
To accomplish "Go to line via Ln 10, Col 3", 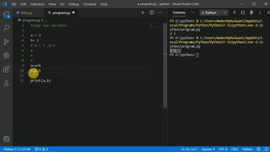I will [x=189, y=149].
